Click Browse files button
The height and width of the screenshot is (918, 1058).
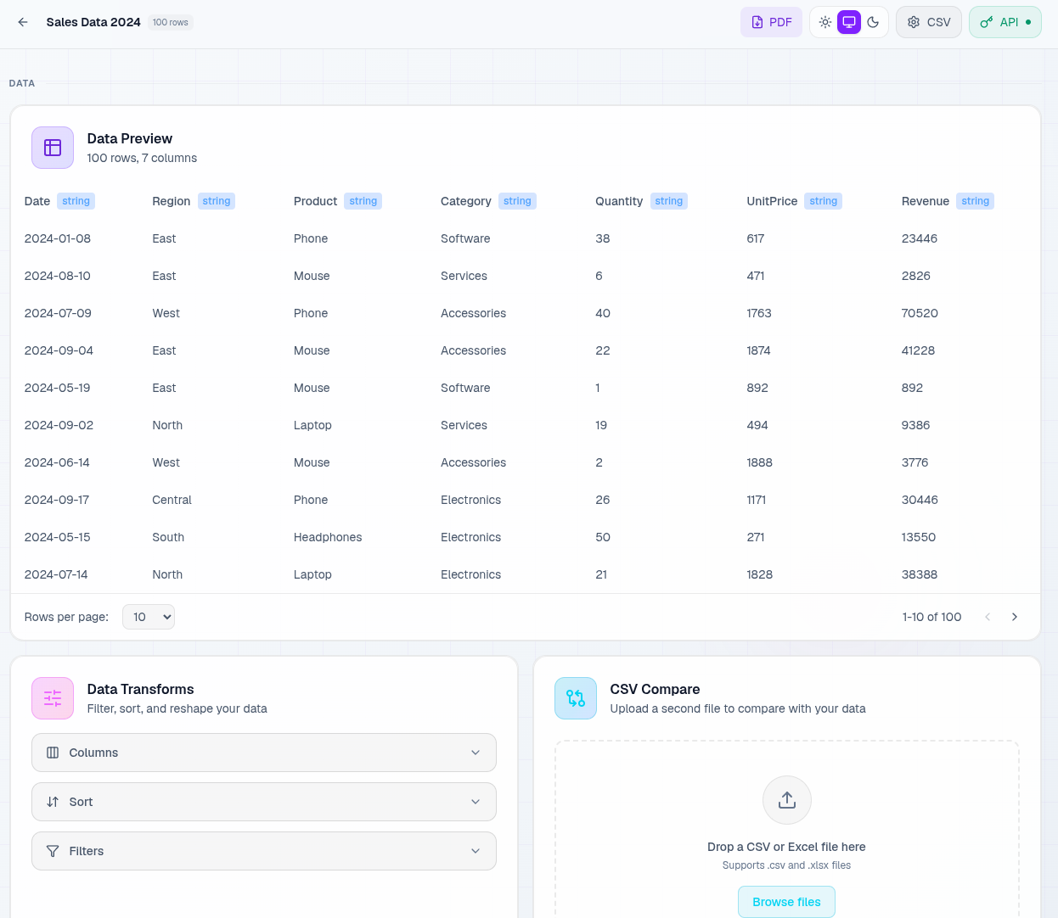coord(786,902)
